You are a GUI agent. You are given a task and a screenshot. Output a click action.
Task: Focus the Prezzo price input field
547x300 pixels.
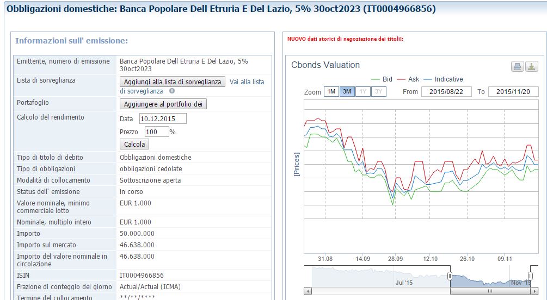tap(157, 132)
